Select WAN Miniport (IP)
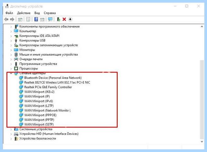The image size is (207, 152). [x=37, y=96]
